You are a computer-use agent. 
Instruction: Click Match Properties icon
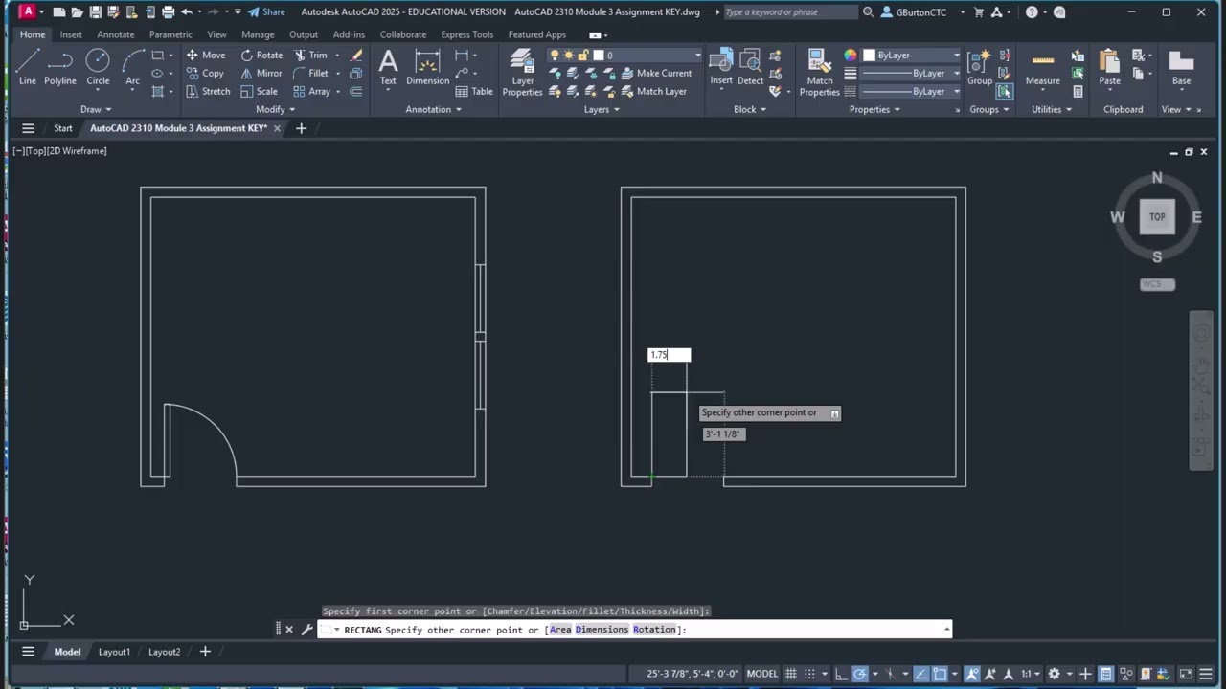point(820,72)
